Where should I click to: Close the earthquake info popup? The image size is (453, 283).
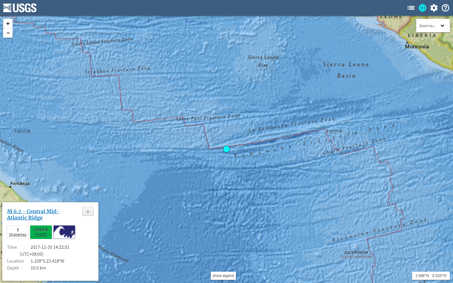pos(88,212)
